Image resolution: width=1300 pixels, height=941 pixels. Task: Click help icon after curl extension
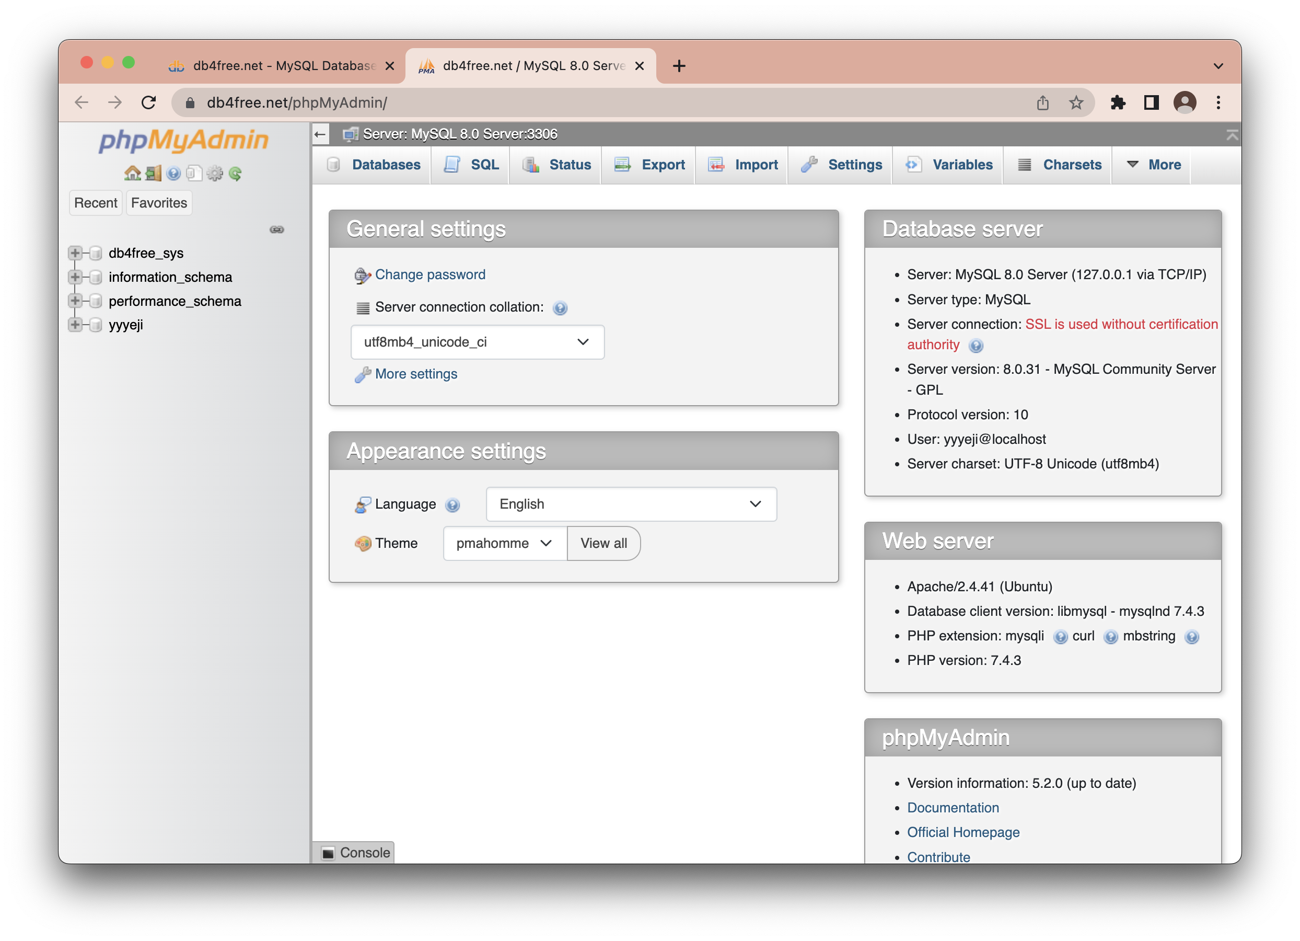point(1111,637)
